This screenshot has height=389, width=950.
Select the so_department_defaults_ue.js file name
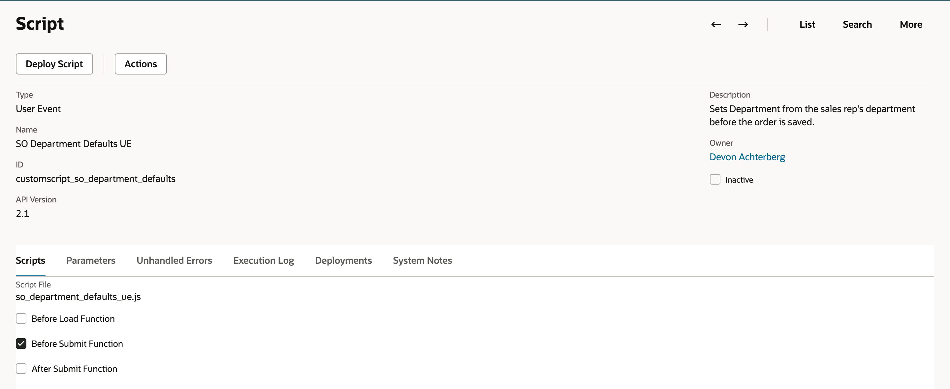tap(78, 296)
